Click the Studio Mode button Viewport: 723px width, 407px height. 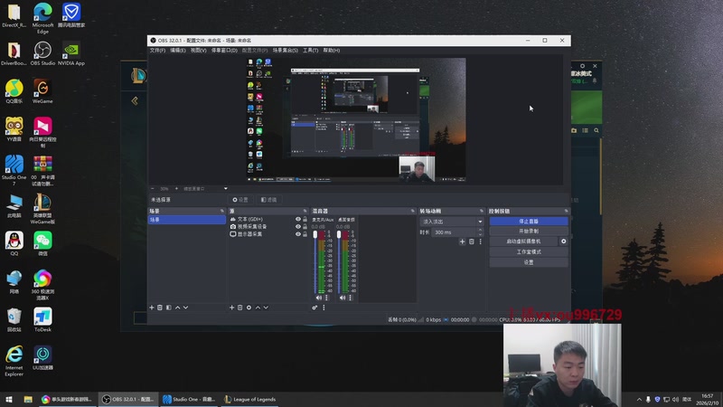pyautogui.click(x=529, y=252)
